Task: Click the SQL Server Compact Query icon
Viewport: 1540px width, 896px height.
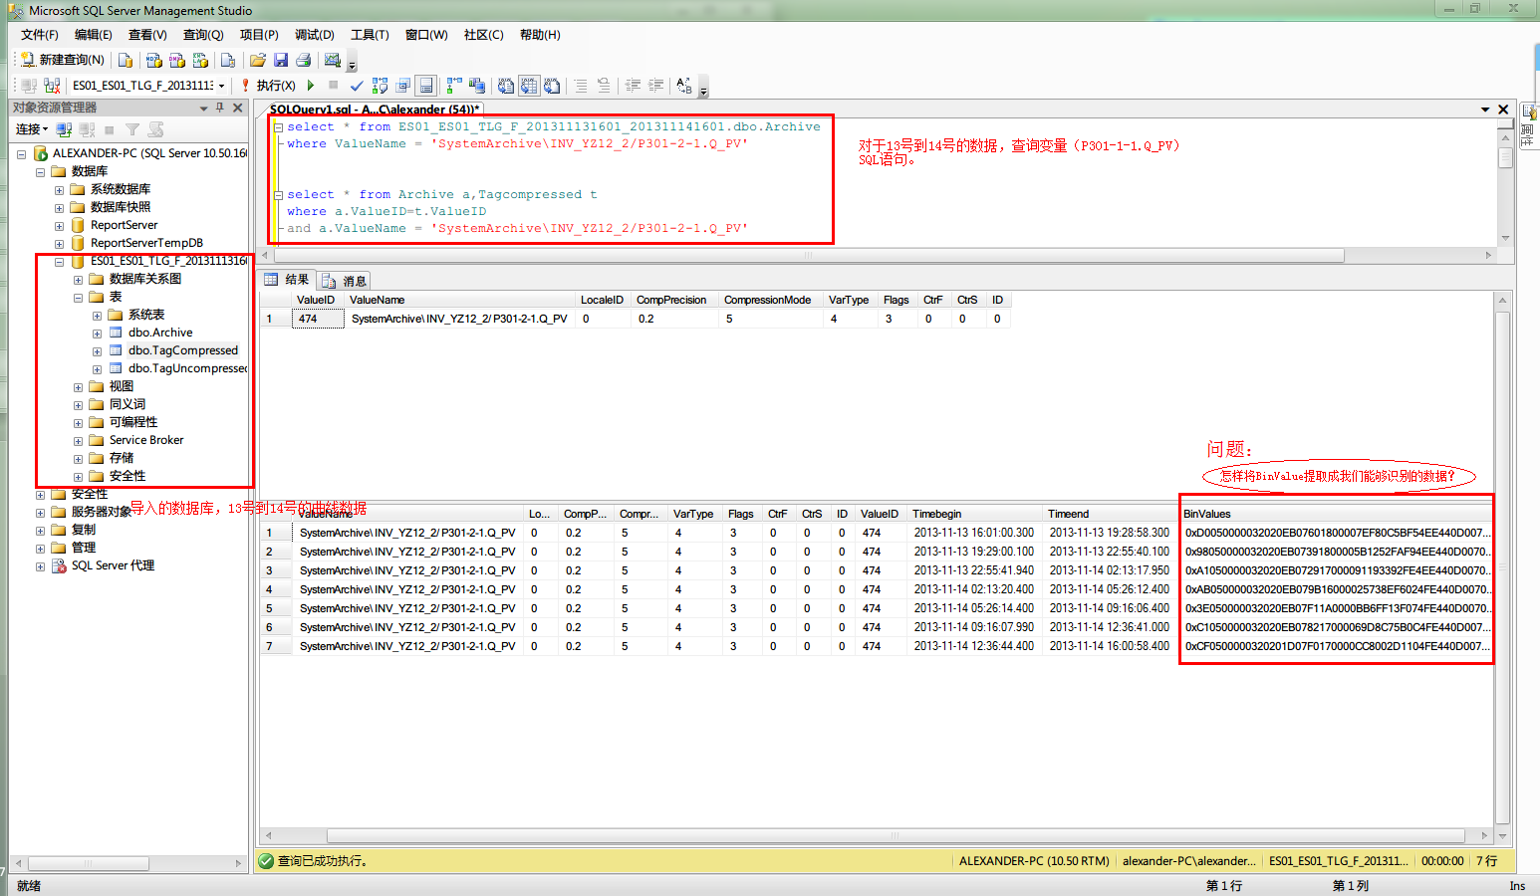Action: point(228,60)
